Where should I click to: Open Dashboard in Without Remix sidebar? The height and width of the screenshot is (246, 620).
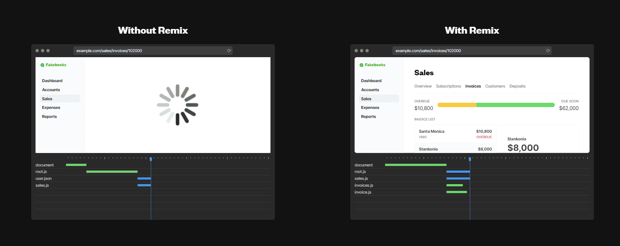[52, 81]
